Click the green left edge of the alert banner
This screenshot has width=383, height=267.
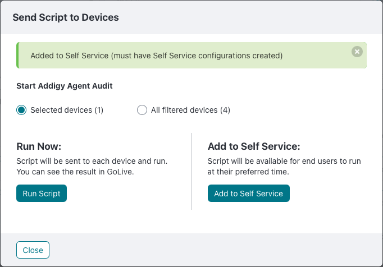point(17,55)
